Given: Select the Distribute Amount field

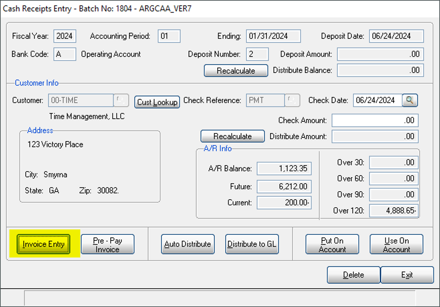Looking at the screenshot, I should [375, 136].
